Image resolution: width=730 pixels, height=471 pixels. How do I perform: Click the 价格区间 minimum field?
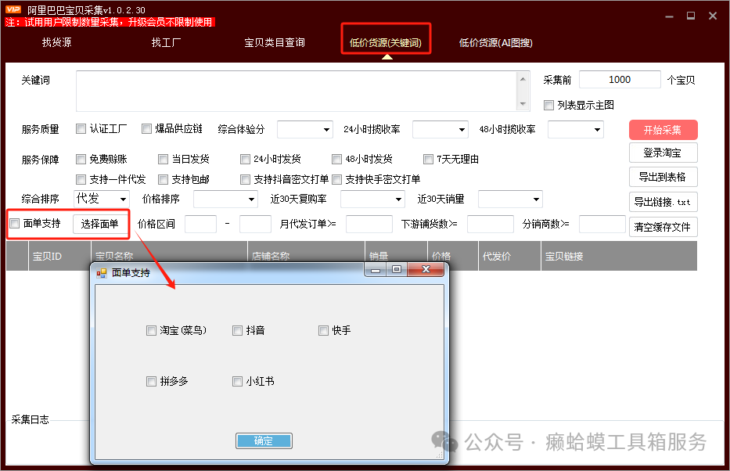click(x=200, y=224)
